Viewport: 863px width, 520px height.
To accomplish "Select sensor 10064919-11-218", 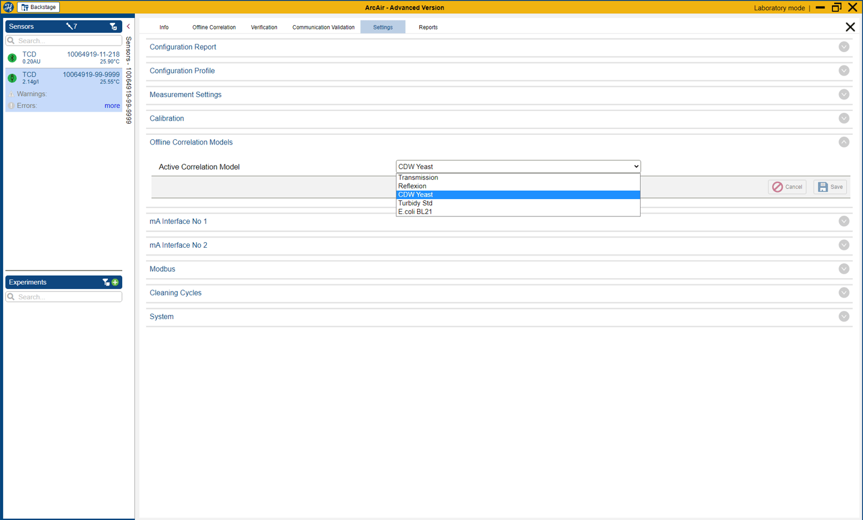I will click(64, 58).
